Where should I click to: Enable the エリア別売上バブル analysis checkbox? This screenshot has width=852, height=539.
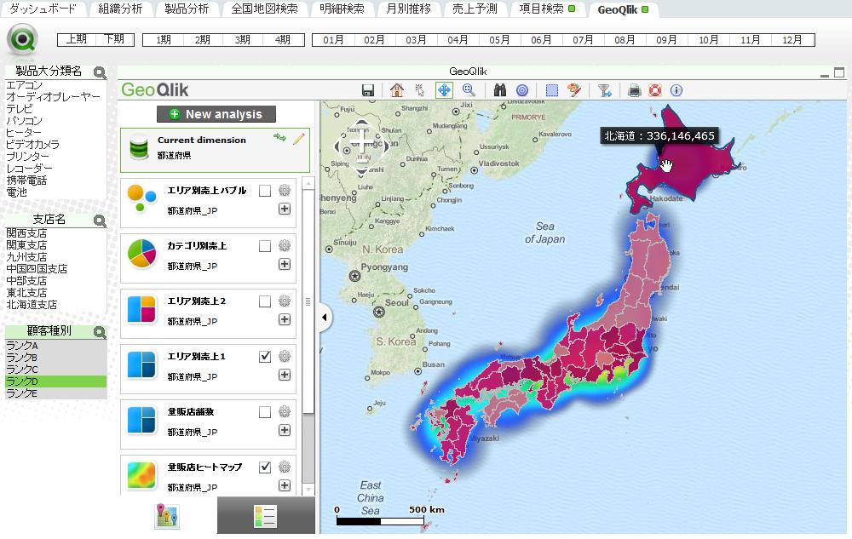click(267, 191)
